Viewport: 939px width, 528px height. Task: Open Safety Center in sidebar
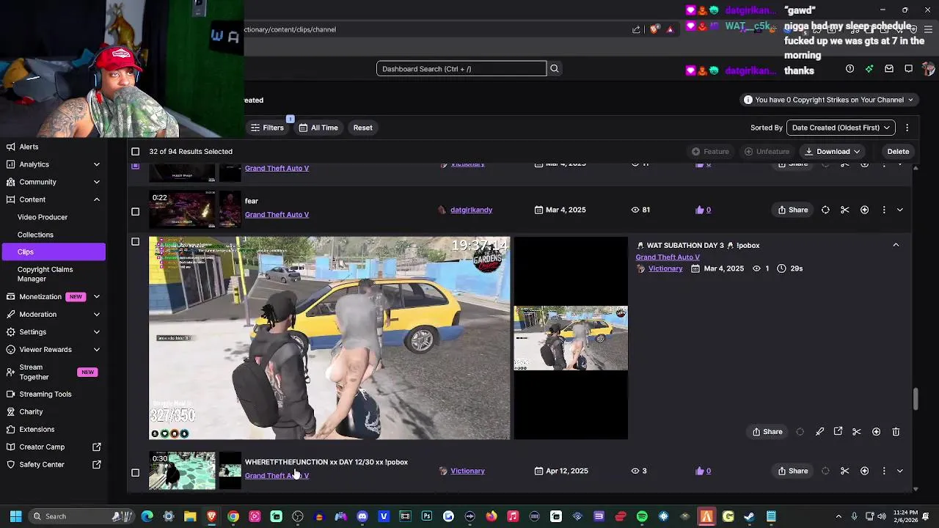[x=42, y=465]
